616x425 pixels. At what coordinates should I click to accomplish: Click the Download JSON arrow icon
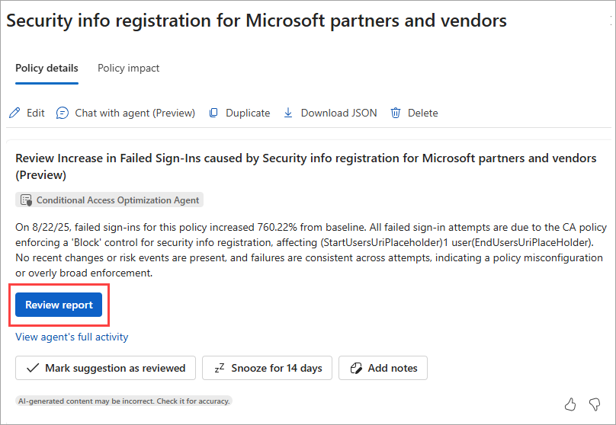(288, 113)
